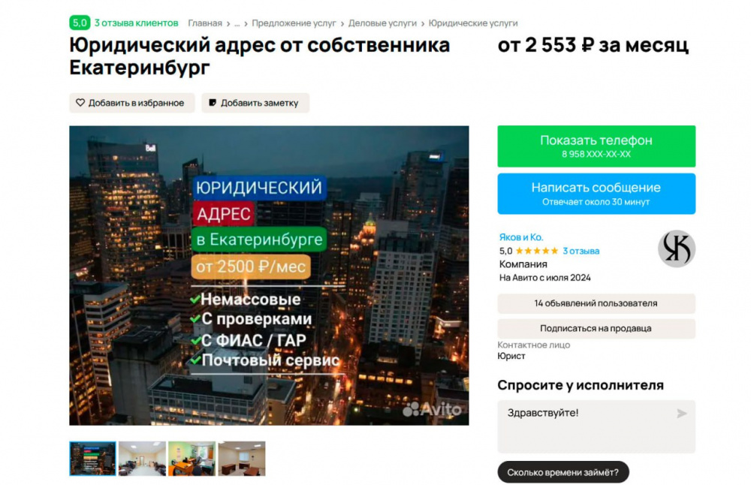Click the breadcrumb separator chevron after Главная
This screenshot has width=751, height=485.
point(227,23)
